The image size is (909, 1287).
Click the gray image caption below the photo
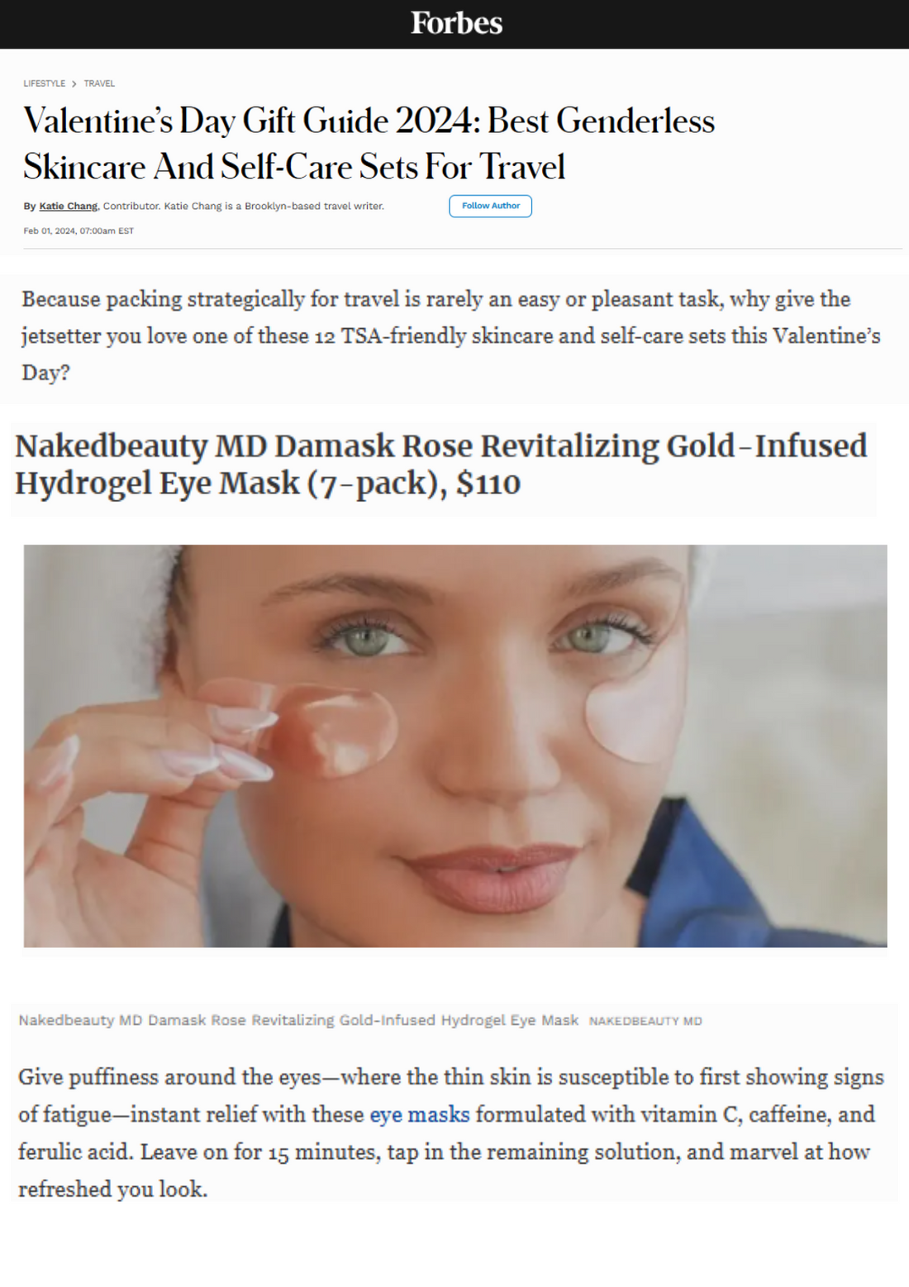click(298, 1020)
